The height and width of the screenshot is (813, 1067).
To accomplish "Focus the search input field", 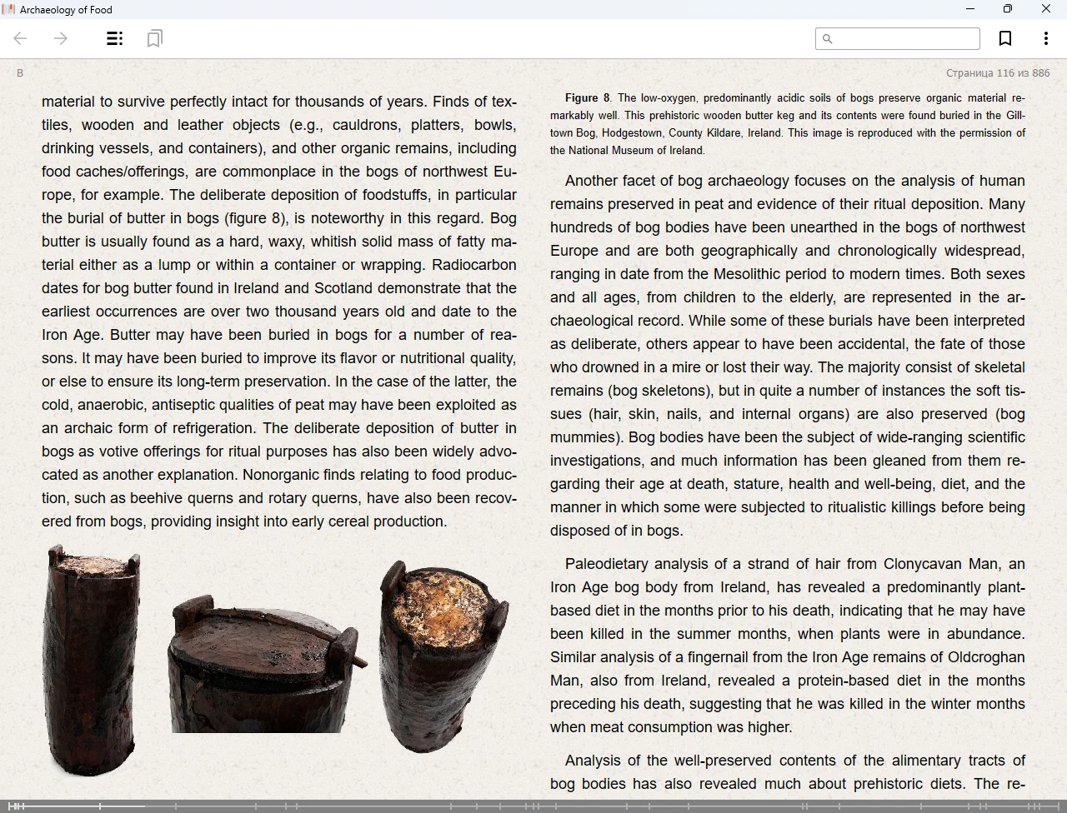I will [905, 38].
